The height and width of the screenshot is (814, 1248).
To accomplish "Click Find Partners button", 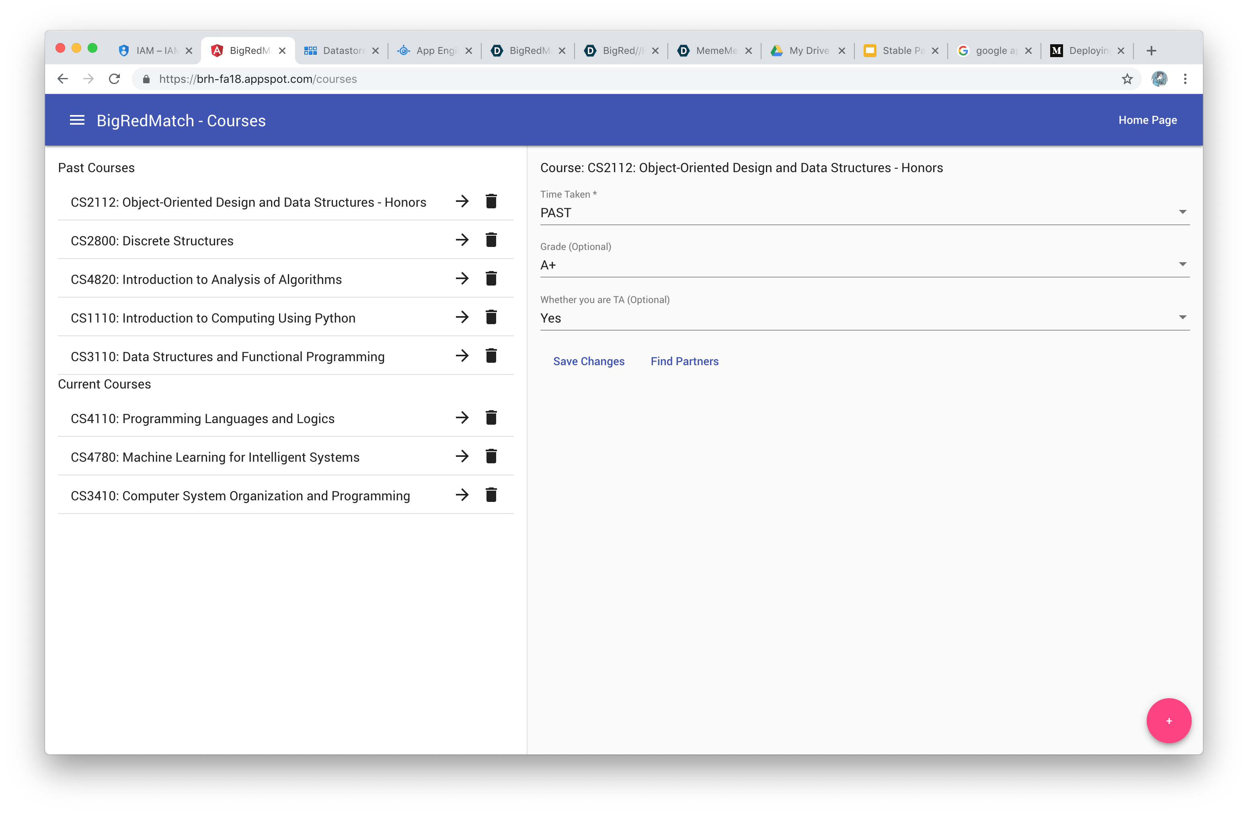I will click(684, 362).
